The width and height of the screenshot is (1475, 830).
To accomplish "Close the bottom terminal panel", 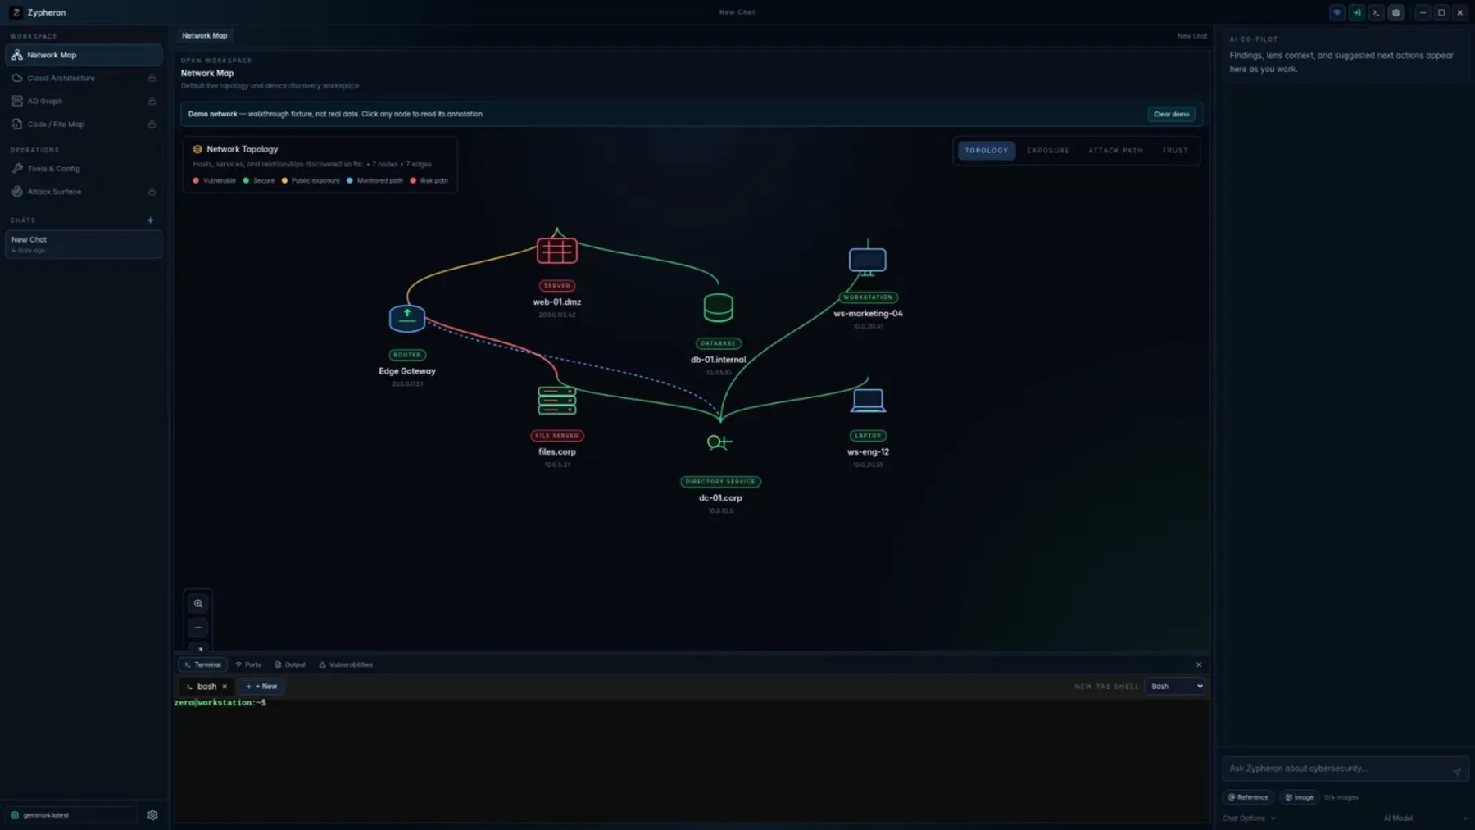I will click(1199, 664).
